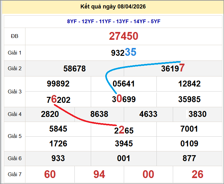Click fourth prize number 8638
The height and width of the screenshot is (184, 224).
99,114
